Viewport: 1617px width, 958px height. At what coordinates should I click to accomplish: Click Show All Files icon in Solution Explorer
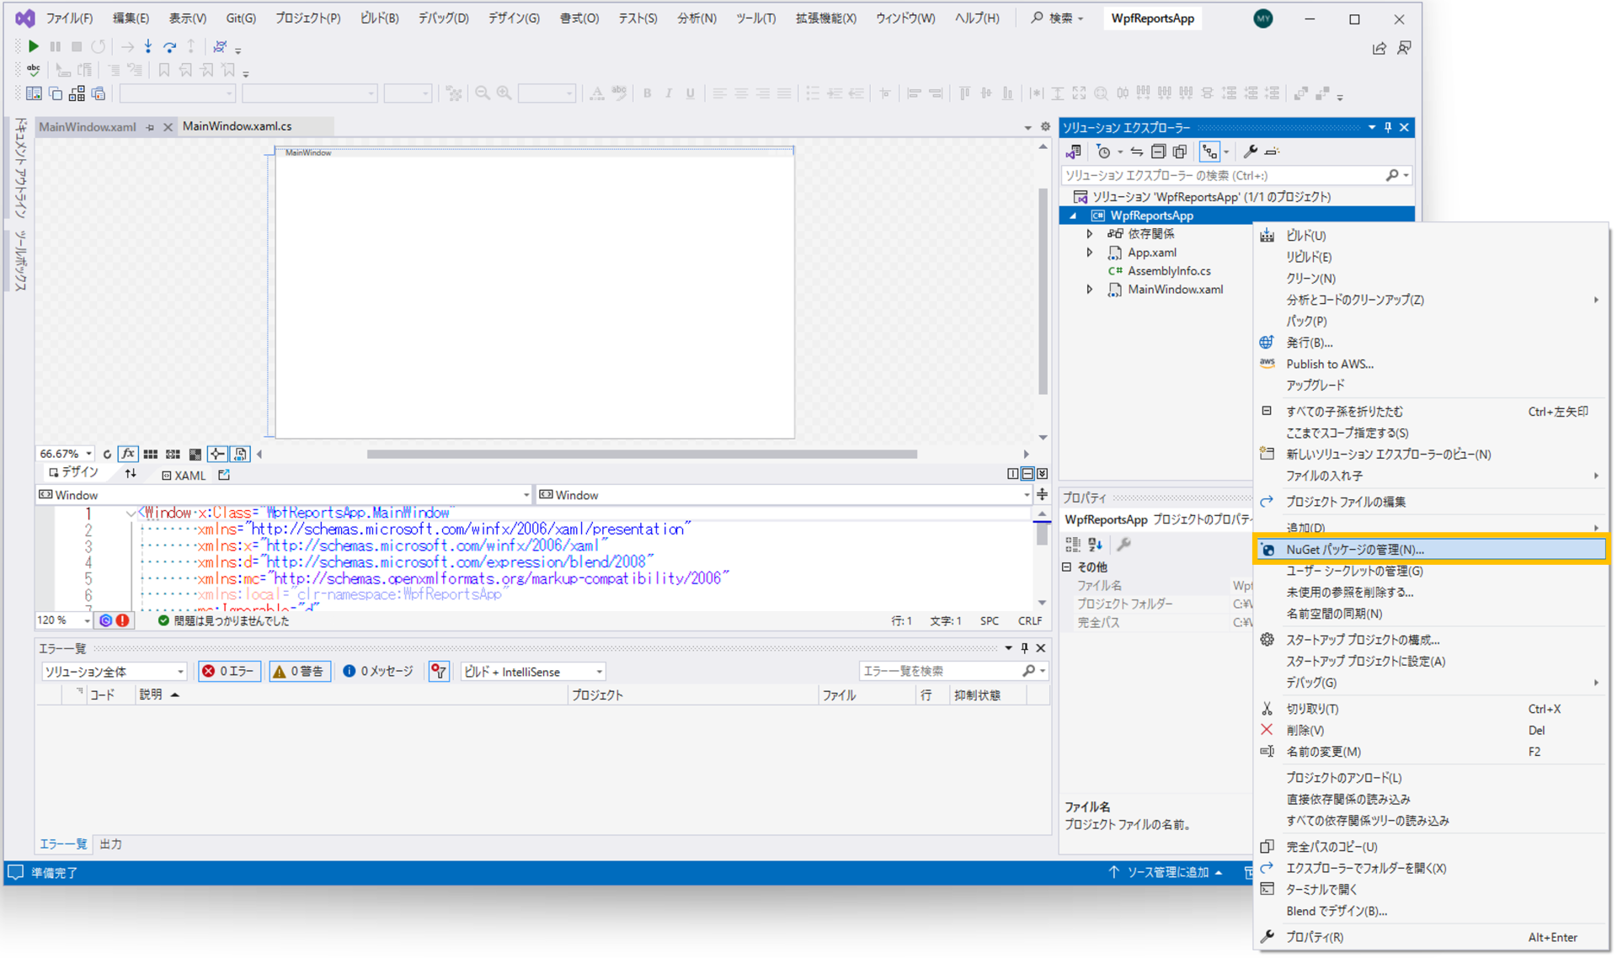1180,152
